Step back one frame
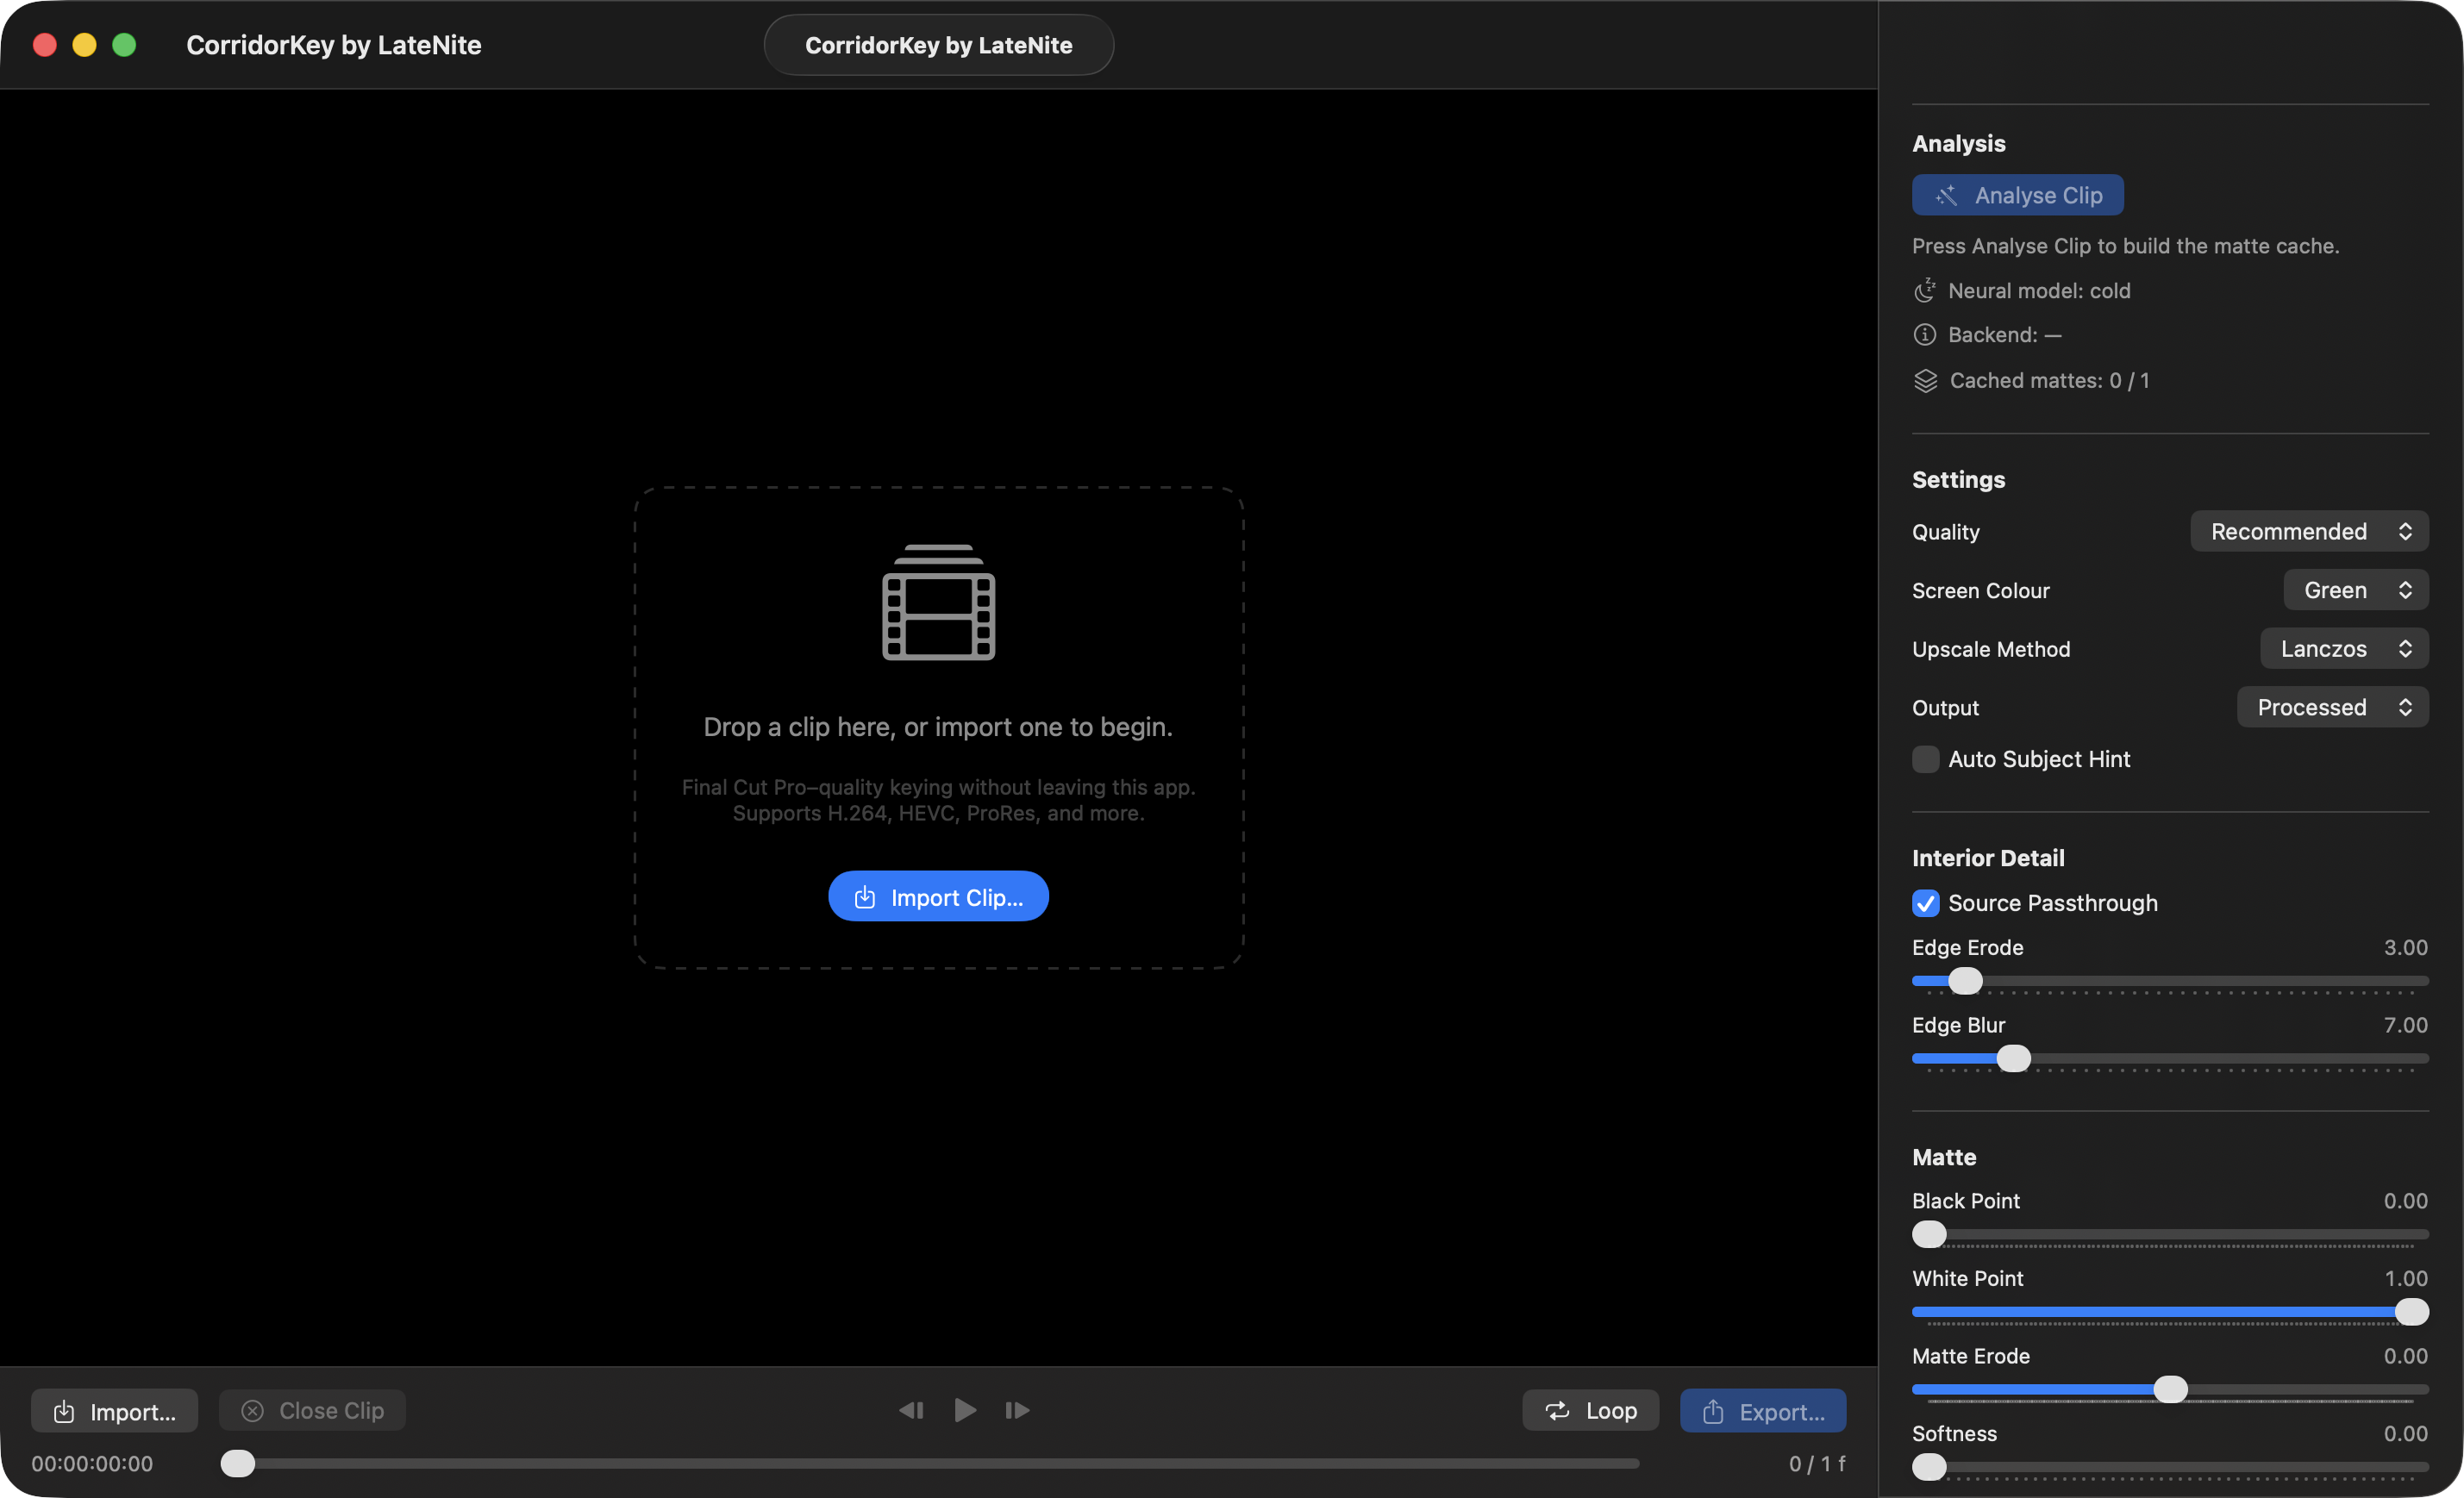The image size is (2464, 1498). pyautogui.click(x=911, y=1410)
